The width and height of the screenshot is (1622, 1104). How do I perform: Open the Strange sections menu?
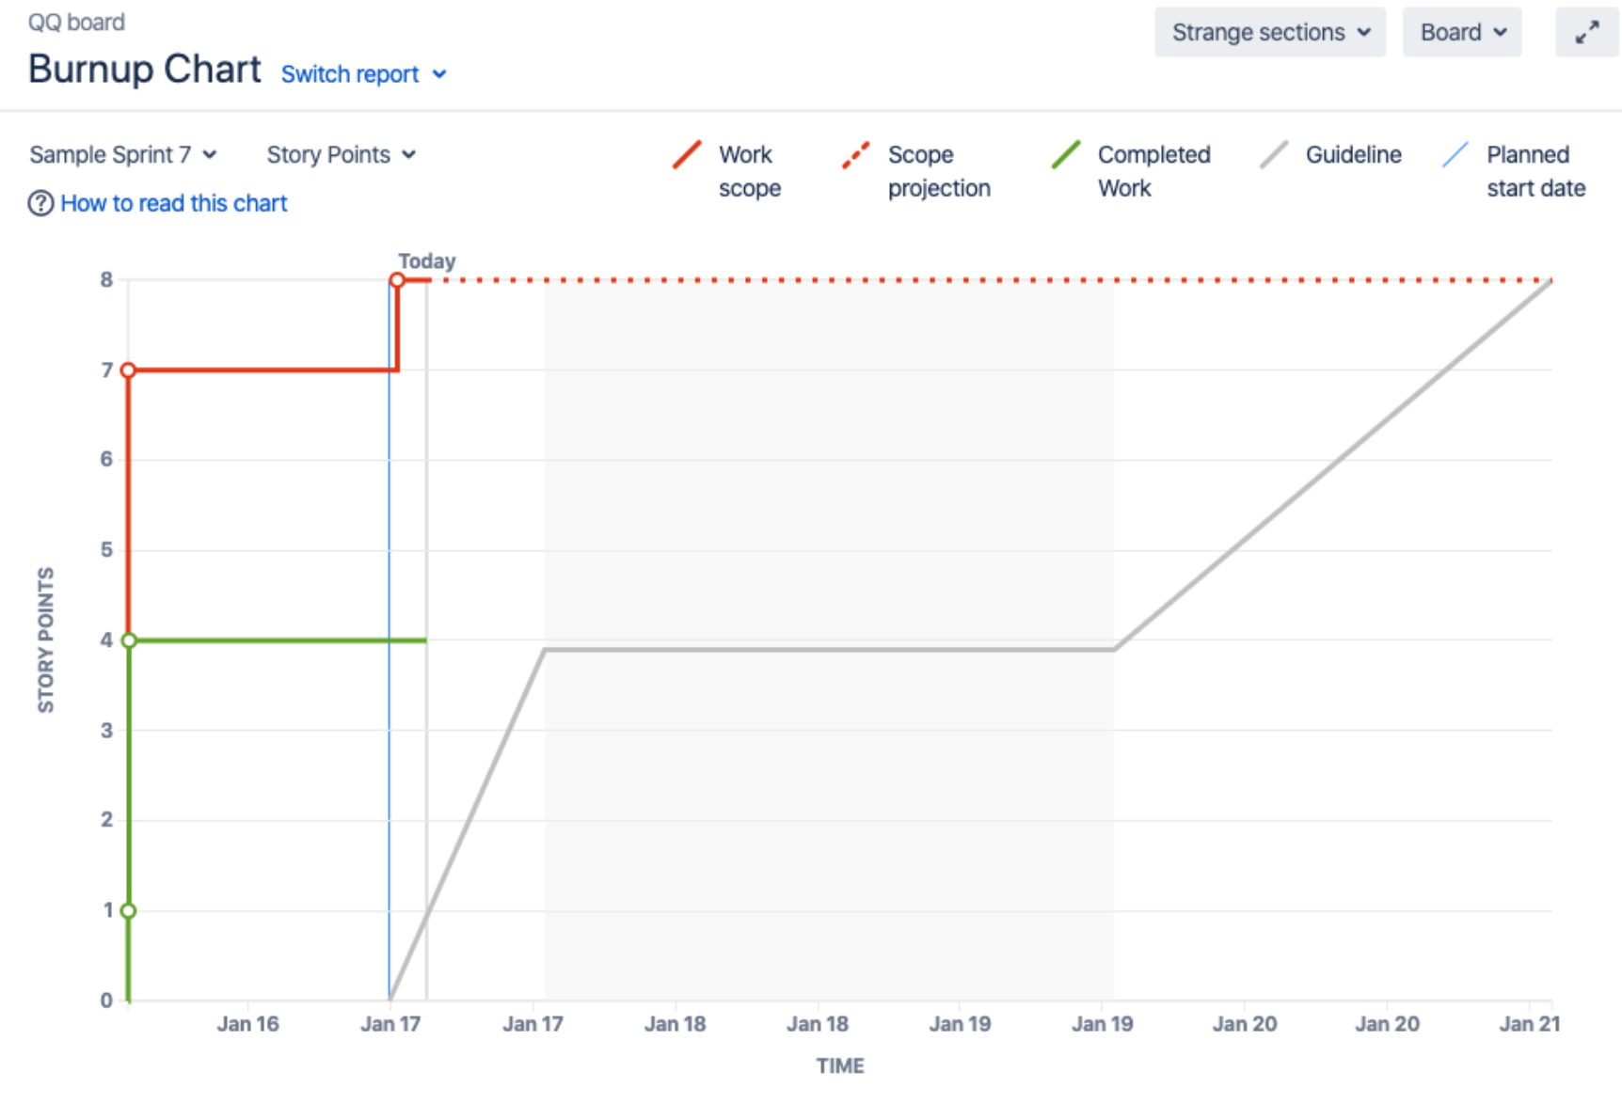(x=1269, y=32)
